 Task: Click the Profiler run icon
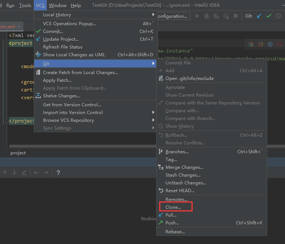[226, 16]
